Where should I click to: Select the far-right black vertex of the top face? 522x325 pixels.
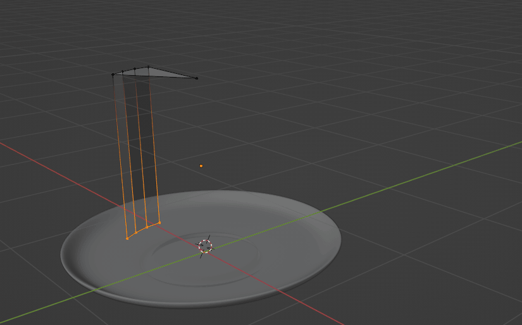coord(197,78)
